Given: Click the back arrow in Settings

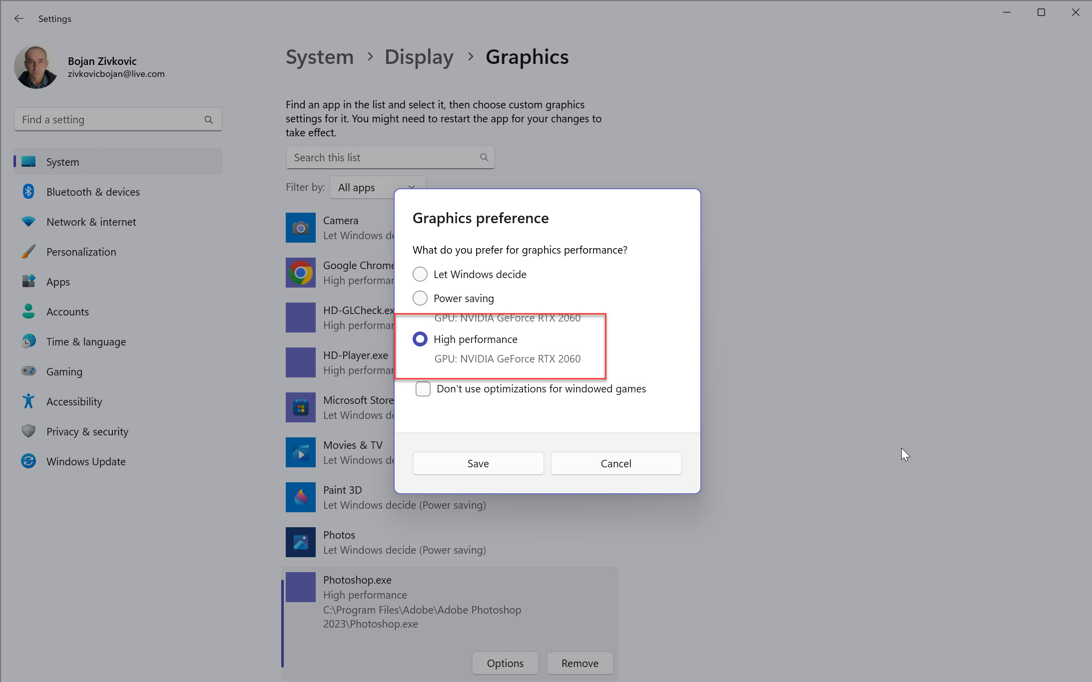Looking at the screenshot, I should [x=18, y=18].
